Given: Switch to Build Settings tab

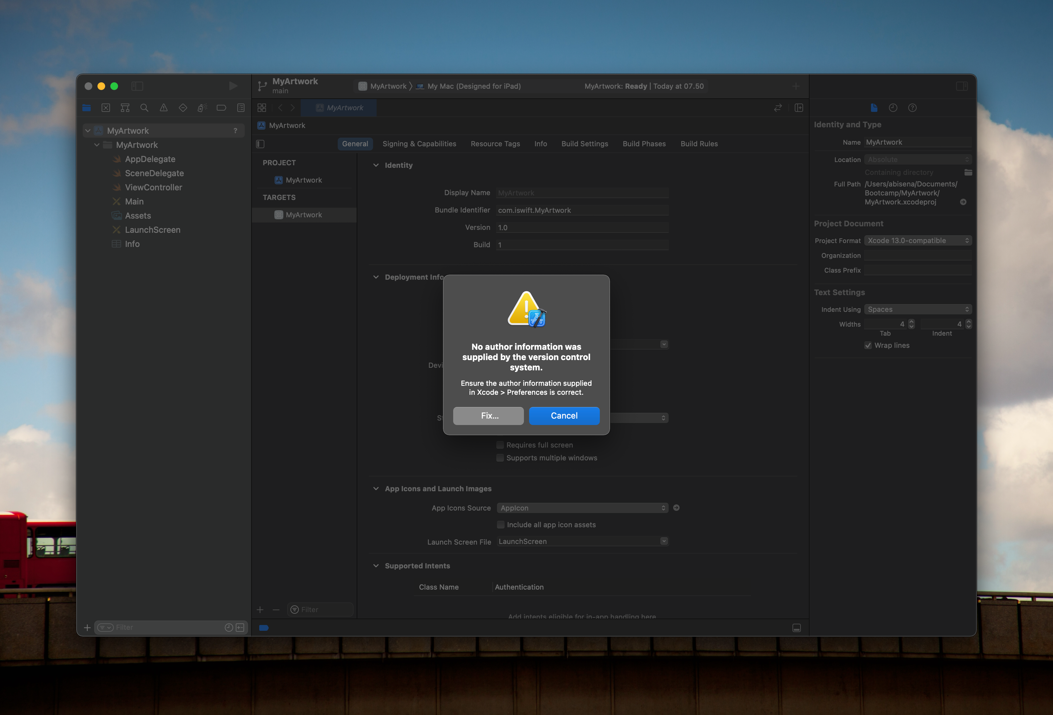Looking at the screenshot, I should tap(584, 144).
